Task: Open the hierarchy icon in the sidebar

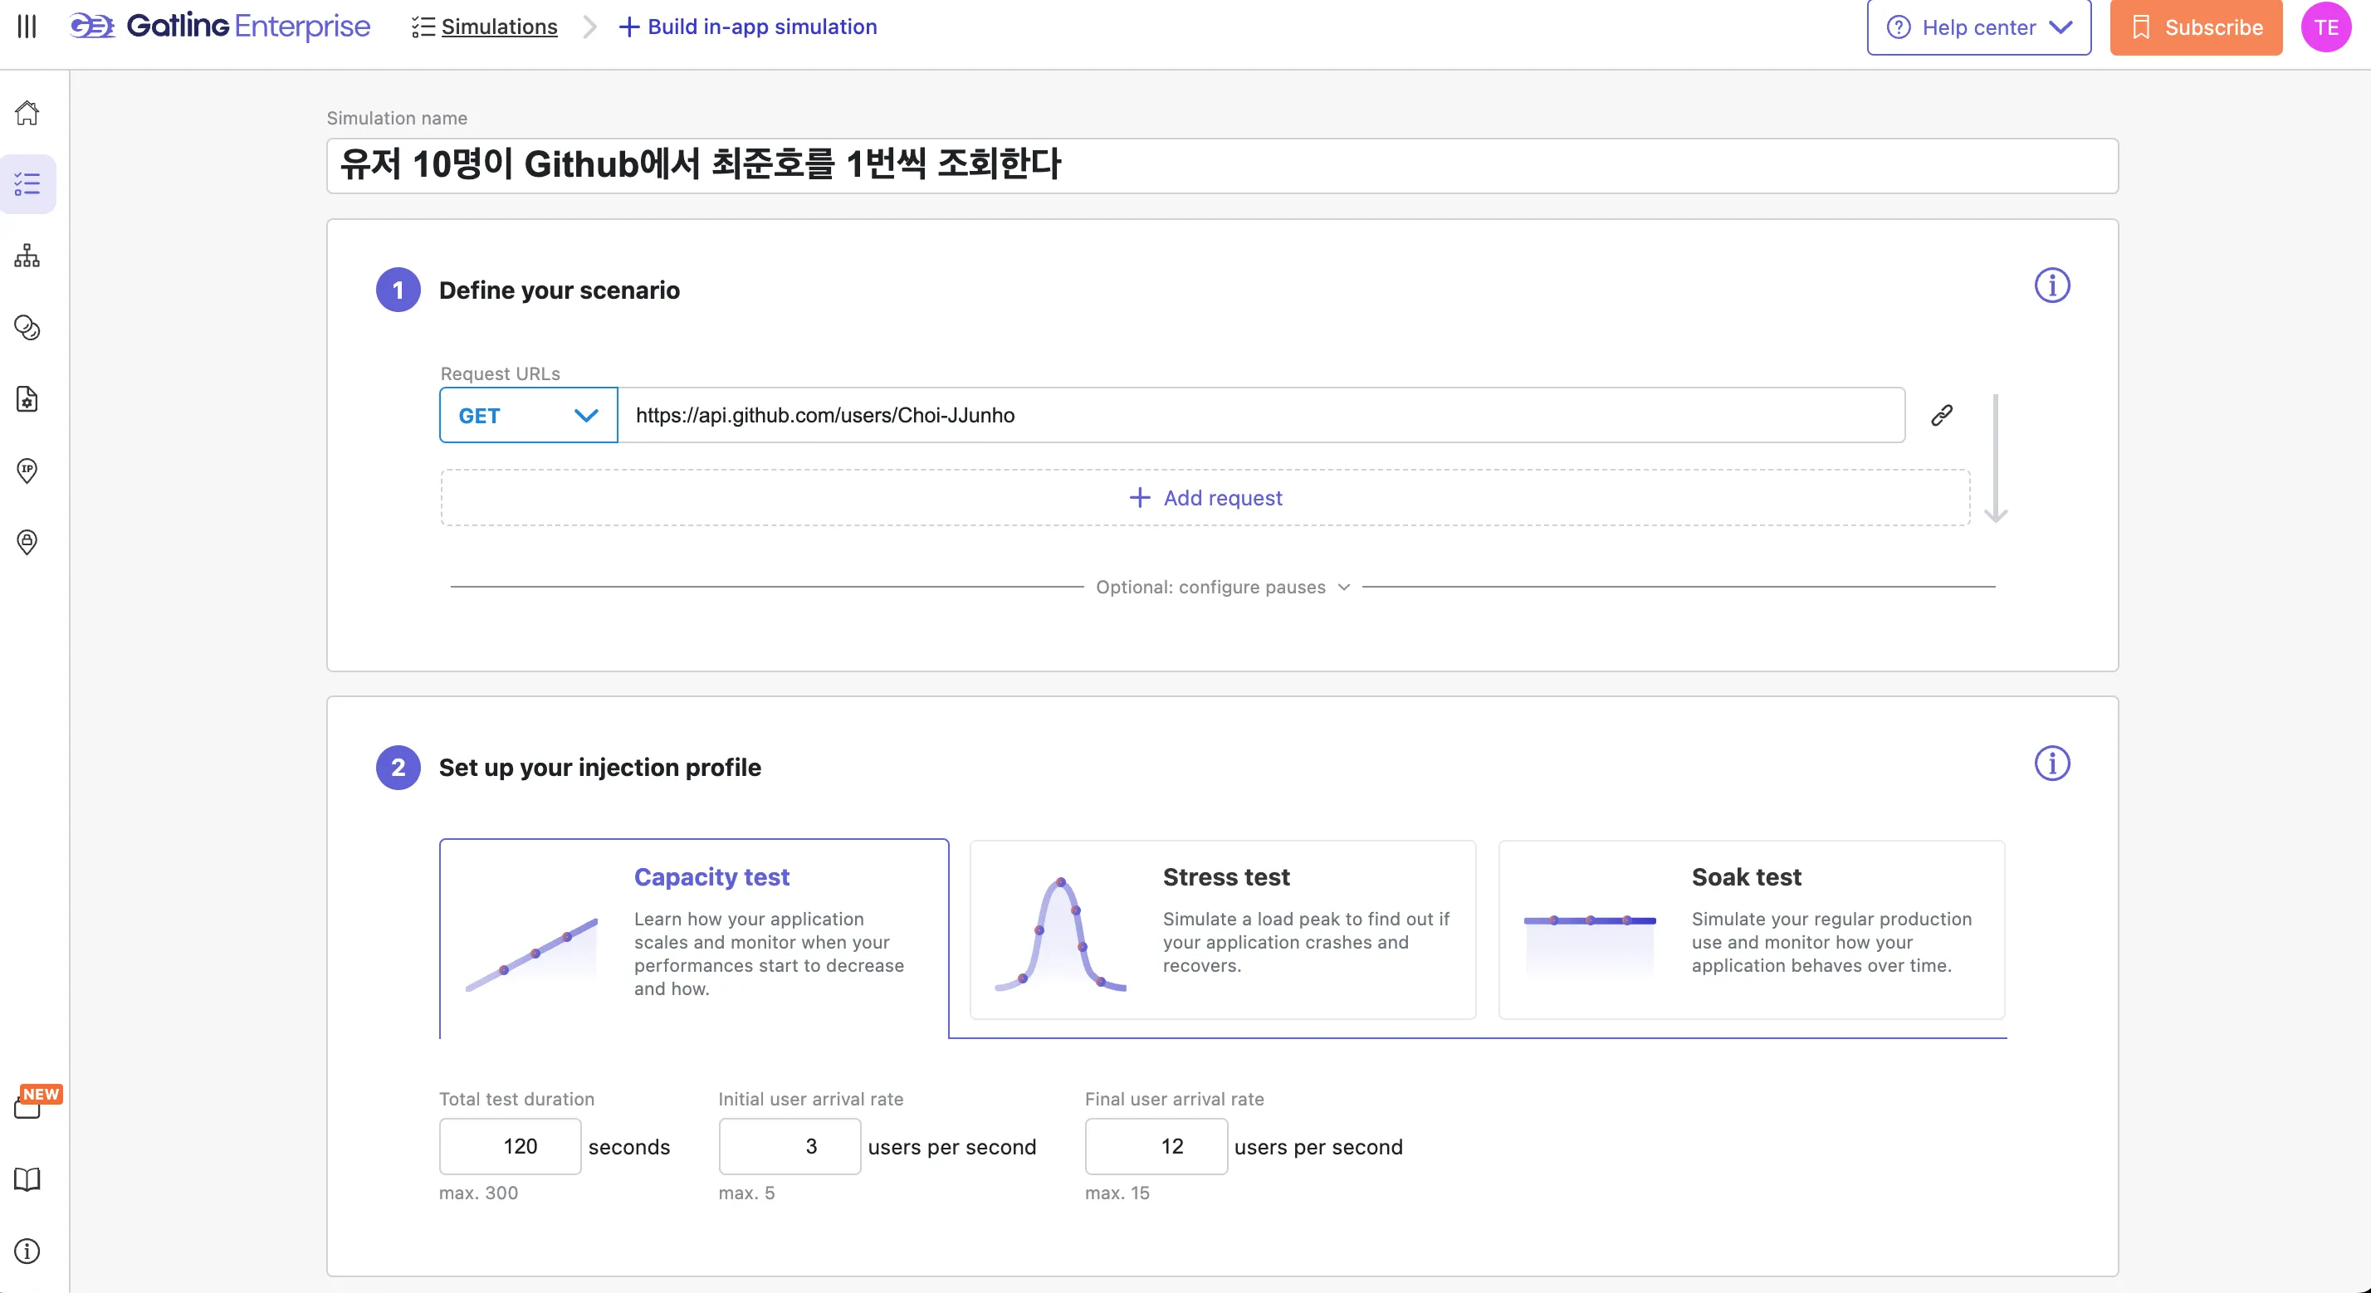Action: [x=27, y=256]
